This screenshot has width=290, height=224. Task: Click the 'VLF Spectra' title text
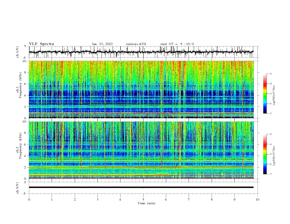tap(41, 44)
